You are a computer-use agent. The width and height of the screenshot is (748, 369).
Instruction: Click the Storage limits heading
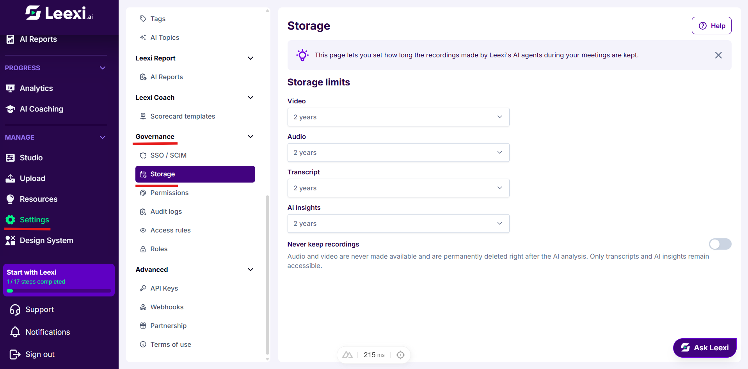[x=319, y=82]
